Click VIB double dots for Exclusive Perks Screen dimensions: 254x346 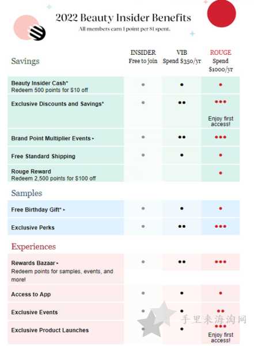coord(181,227)
